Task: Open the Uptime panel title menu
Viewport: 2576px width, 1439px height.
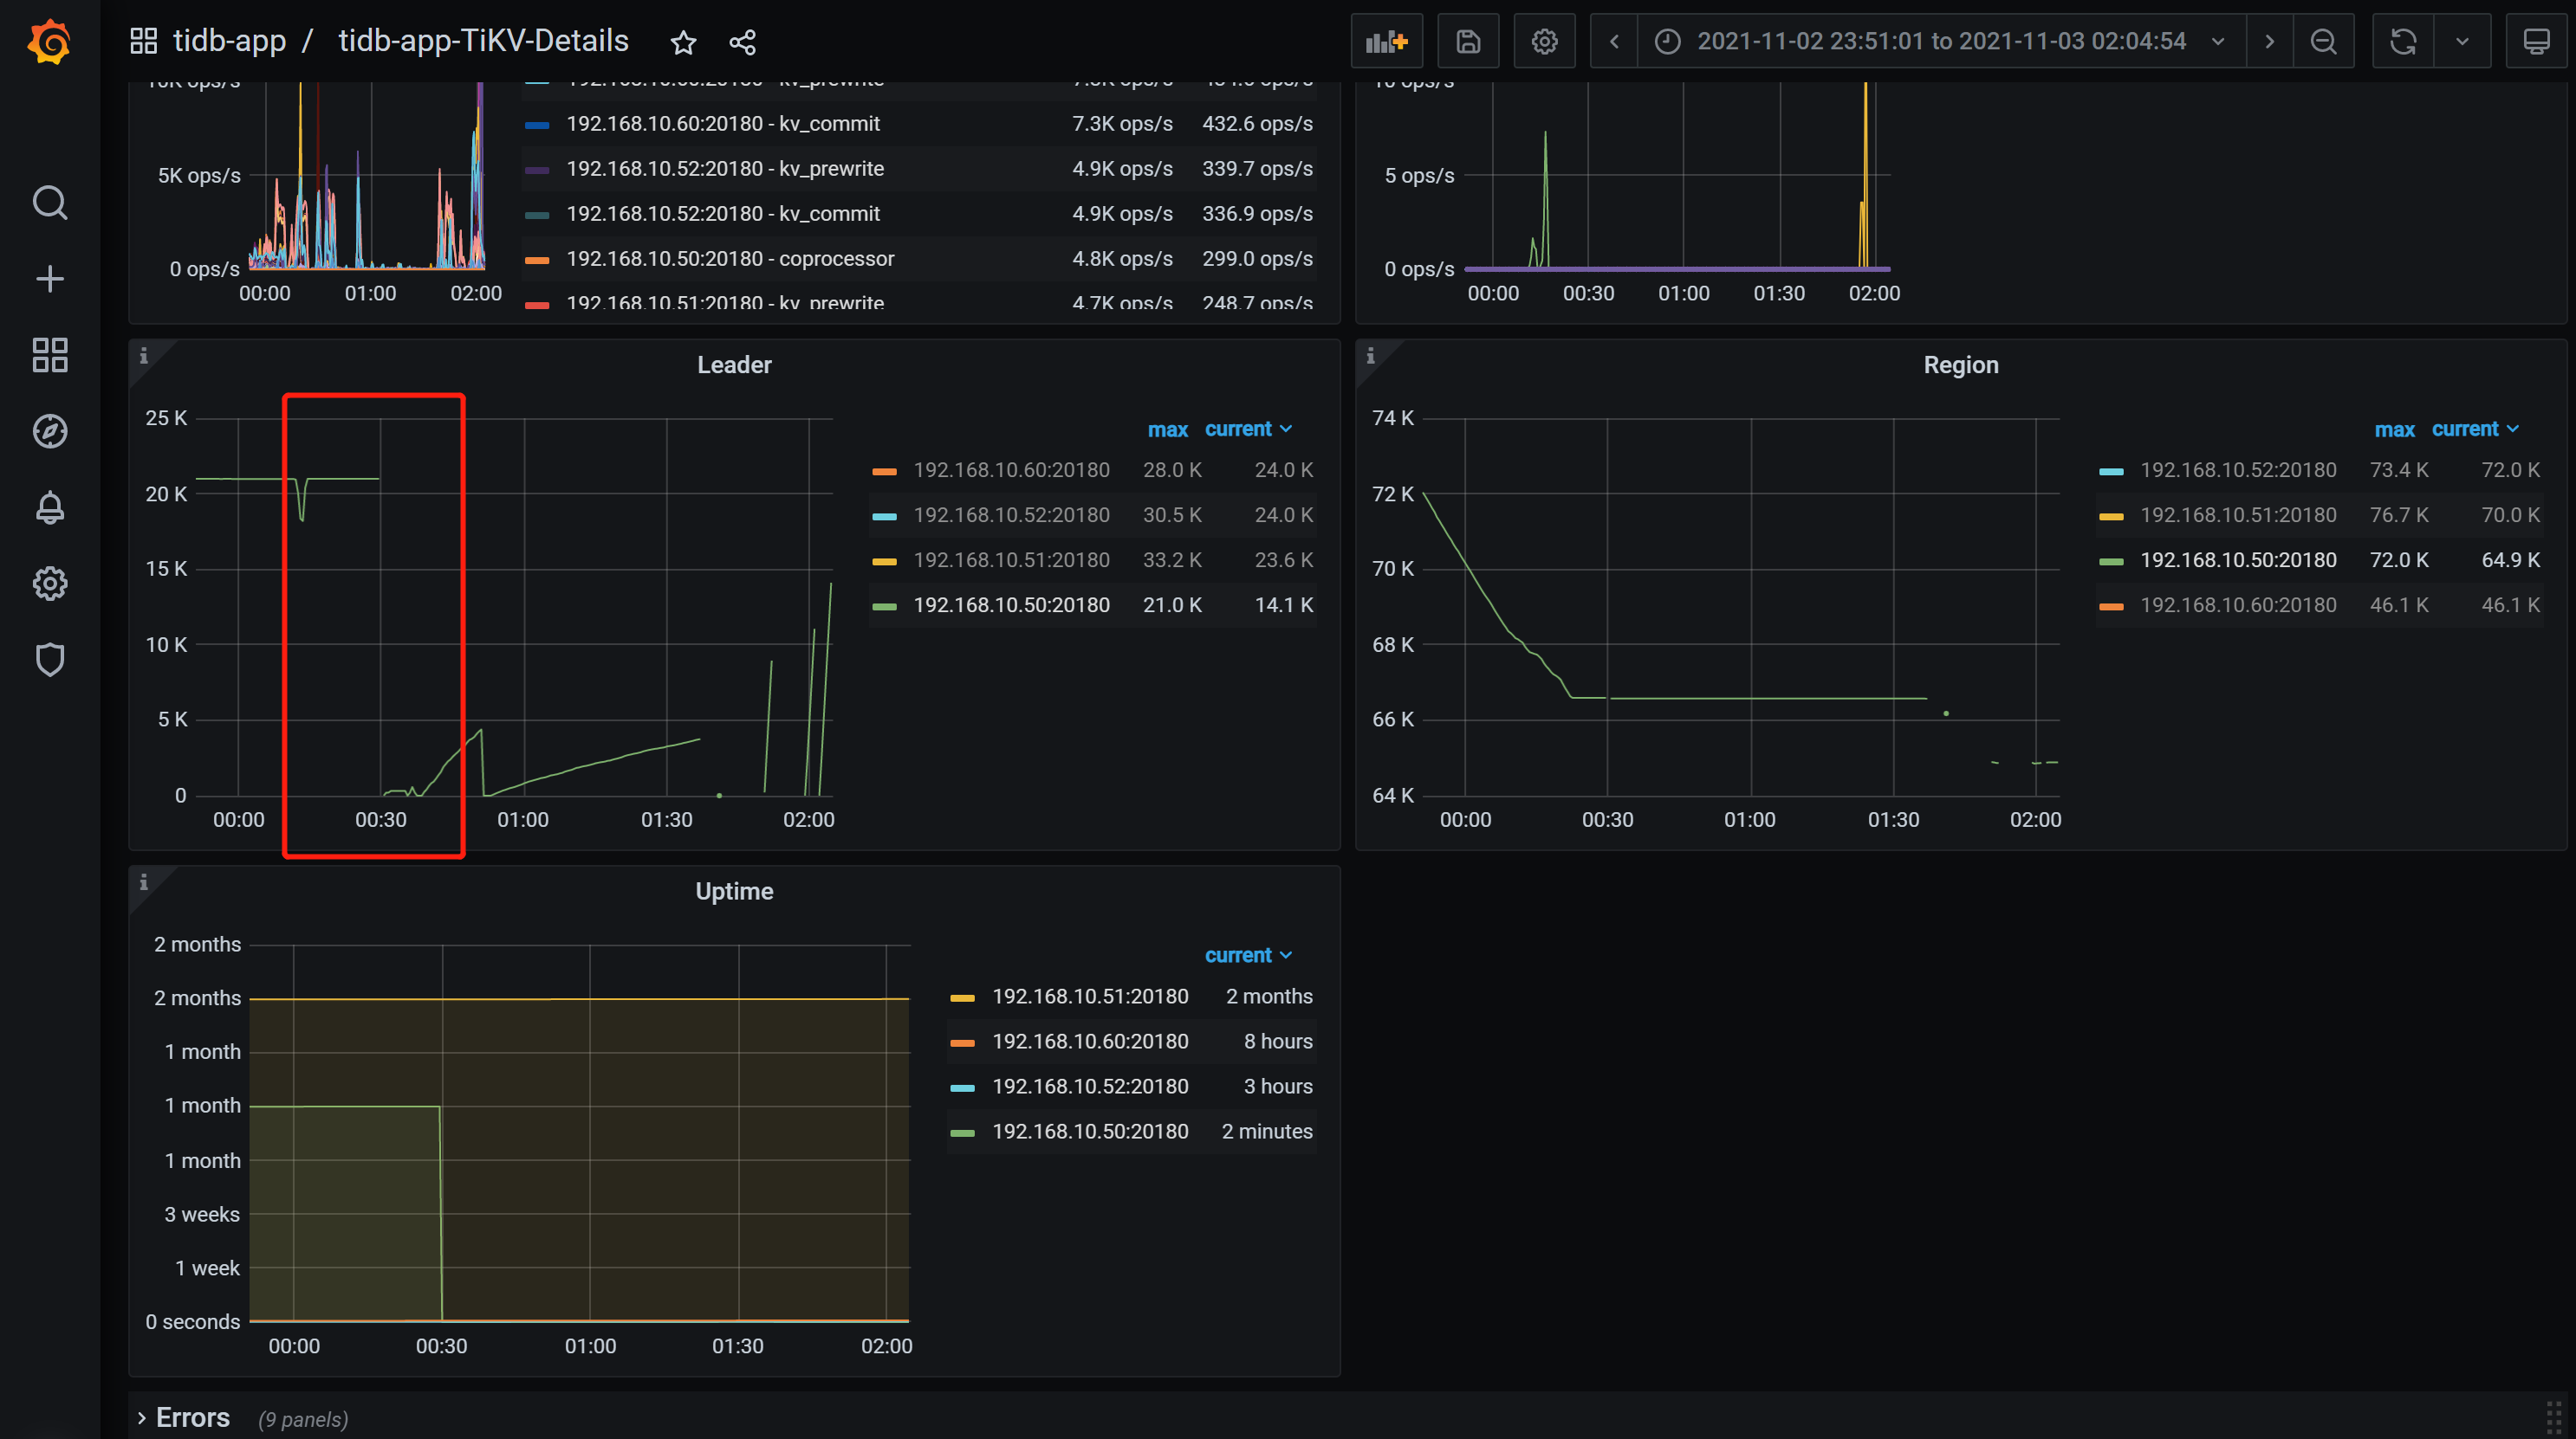Action: pos(734,892)
